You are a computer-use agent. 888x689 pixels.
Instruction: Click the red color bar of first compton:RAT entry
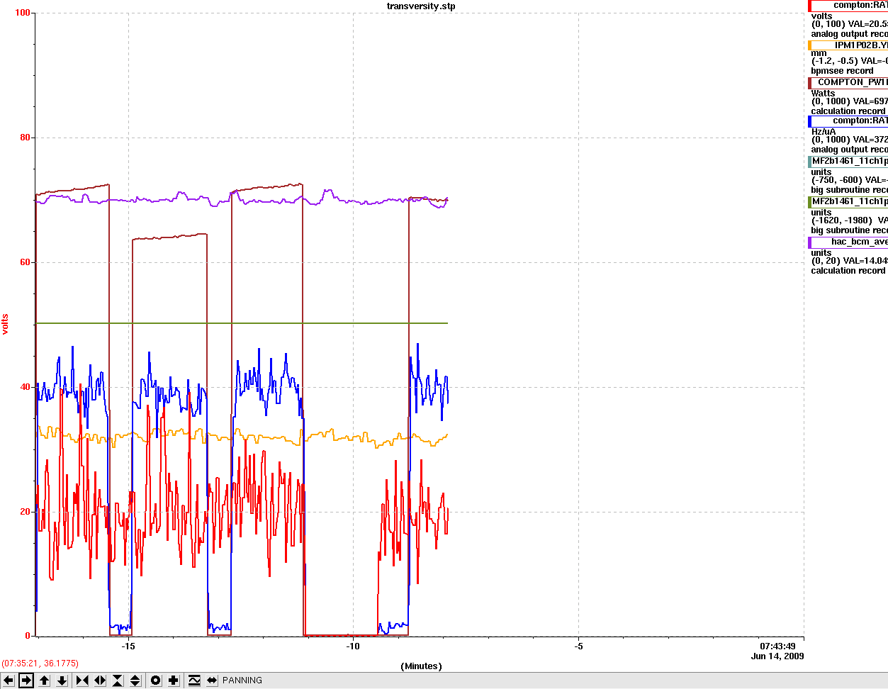coord(809,6)
